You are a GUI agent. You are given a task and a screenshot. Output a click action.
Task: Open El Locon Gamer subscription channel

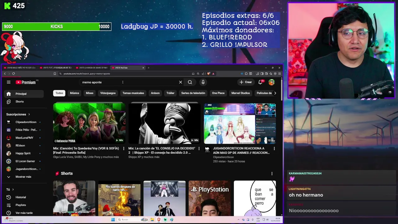pyautogui.click(x=24, y=161)
